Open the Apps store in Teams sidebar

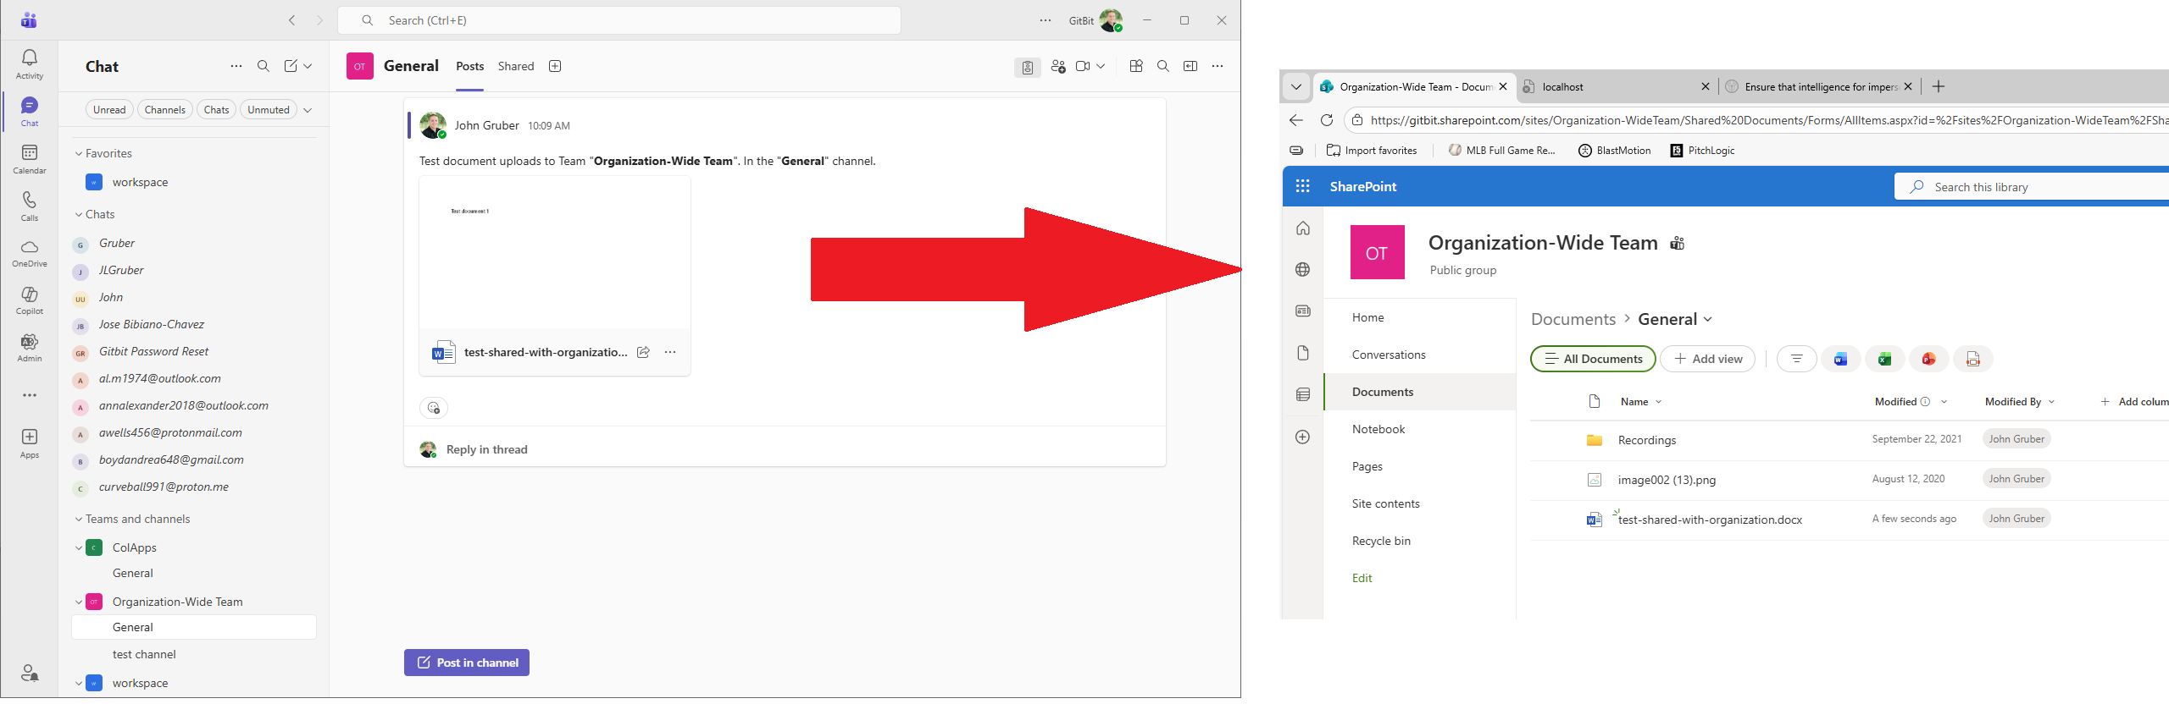point(30,443)
